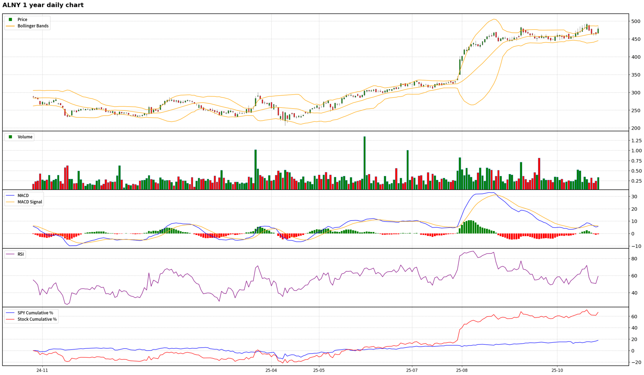644x375 pixels.
Task: Click the Bollinger Bands legend entry
Action: pos(33,26)
